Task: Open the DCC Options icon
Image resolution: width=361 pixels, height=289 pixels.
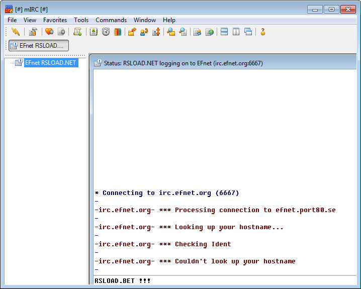Action: point(156,32)
